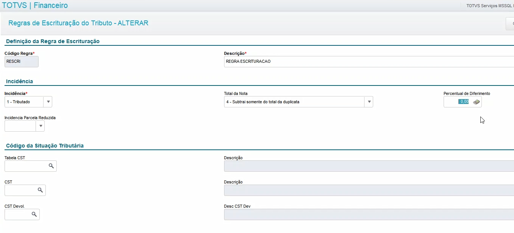
Task: Click the CST Descrição field
Action: [369, 190]
